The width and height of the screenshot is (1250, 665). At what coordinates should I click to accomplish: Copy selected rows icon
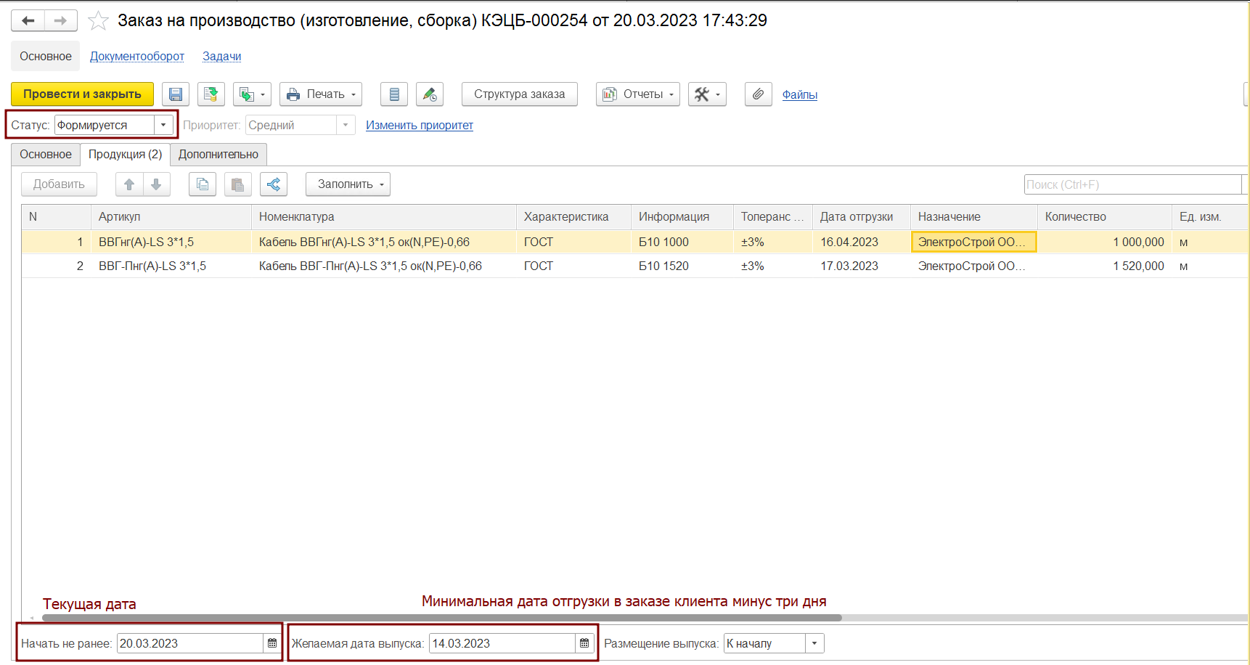203,184
